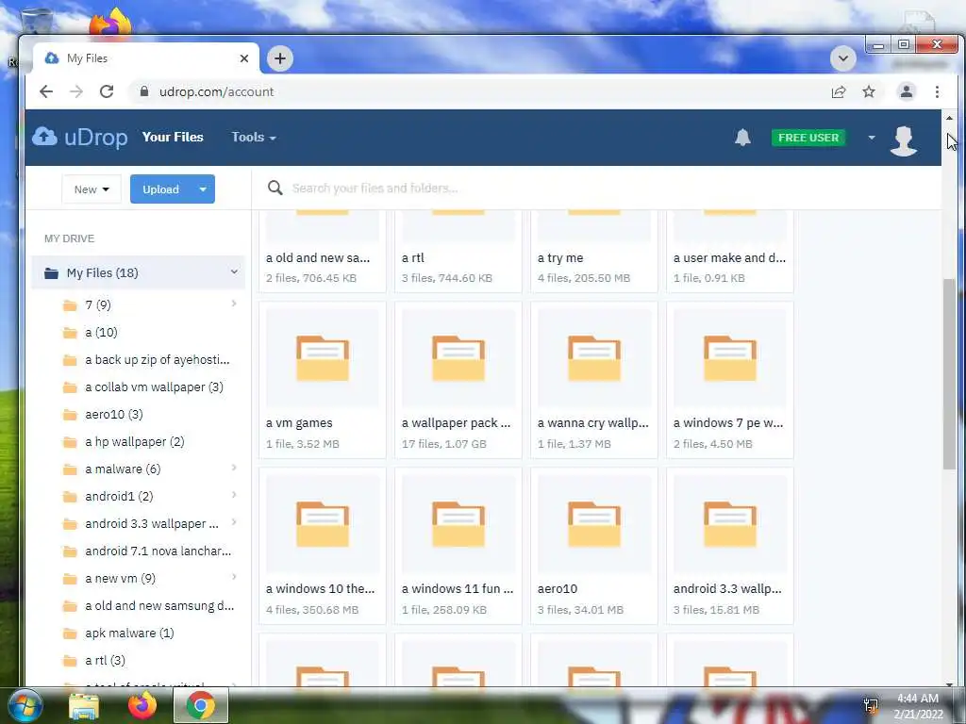The image size is (966, 724).
Task: Expand the 'android1 (2)' folder chevron
Action: coord(234,494)
